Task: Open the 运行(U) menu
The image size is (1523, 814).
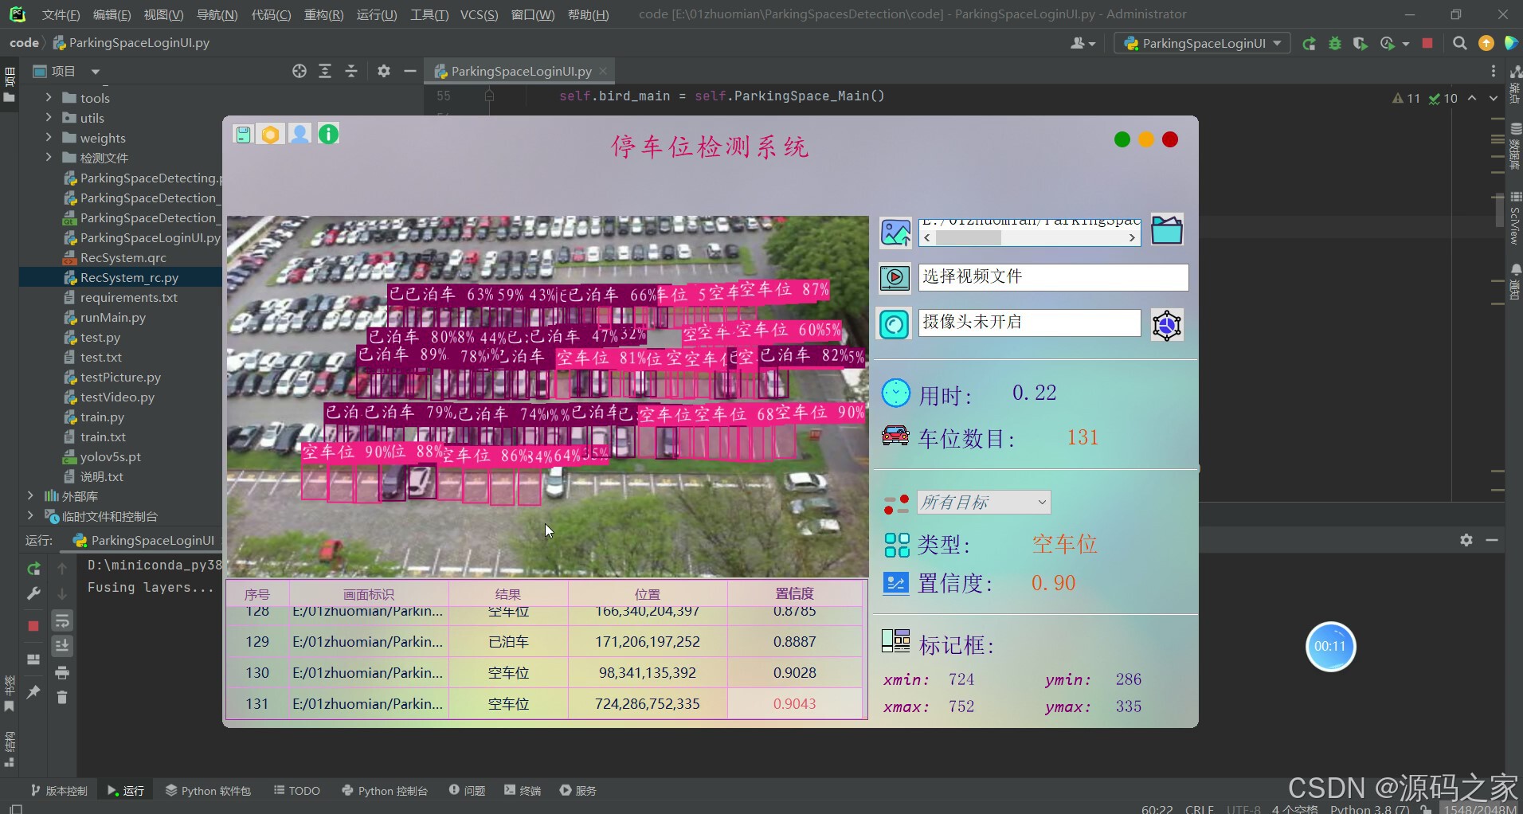Action: (376, 14)
